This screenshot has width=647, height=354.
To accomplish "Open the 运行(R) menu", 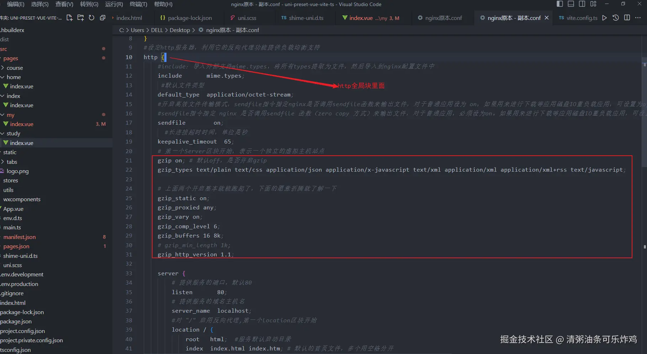I will click(x=114, y=4).
